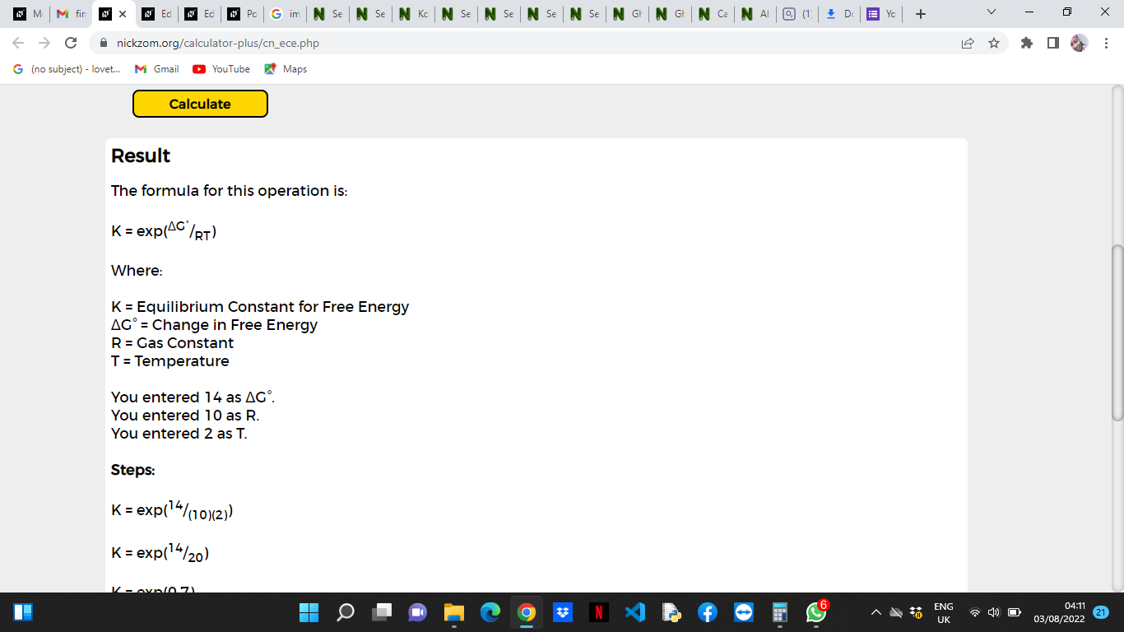Open notification badge showing 21
The width and height of the screenshot is (1124, 632).
(x=1102, y=612)
